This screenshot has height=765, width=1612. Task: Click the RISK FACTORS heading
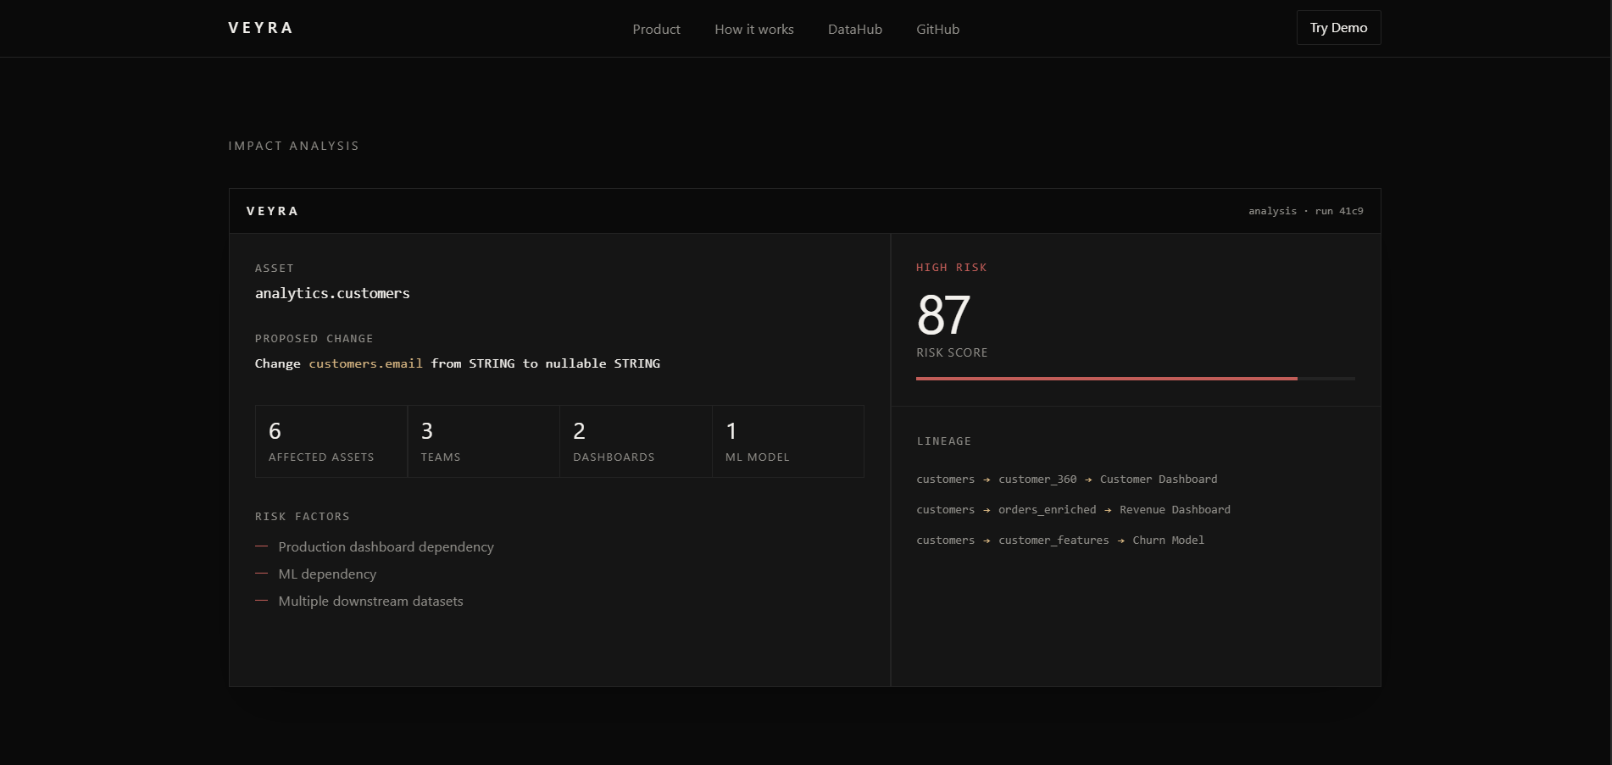(303, 517)
